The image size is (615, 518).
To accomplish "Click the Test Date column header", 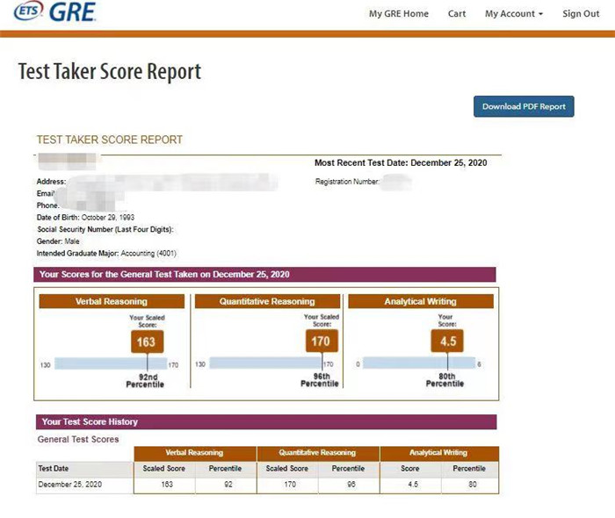I will point(54,468).
